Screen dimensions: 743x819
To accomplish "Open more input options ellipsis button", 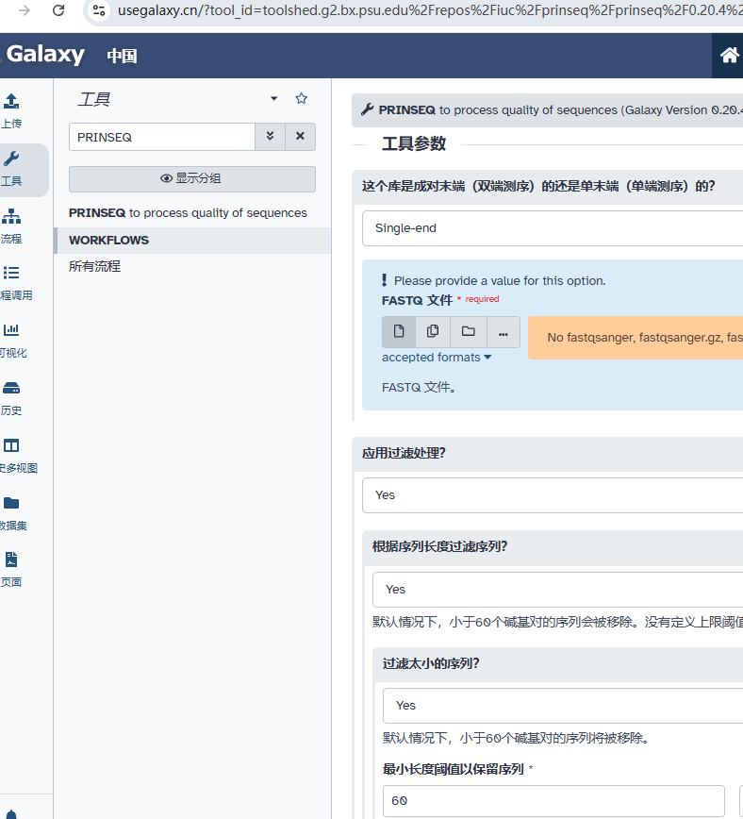I will [504, 332].
